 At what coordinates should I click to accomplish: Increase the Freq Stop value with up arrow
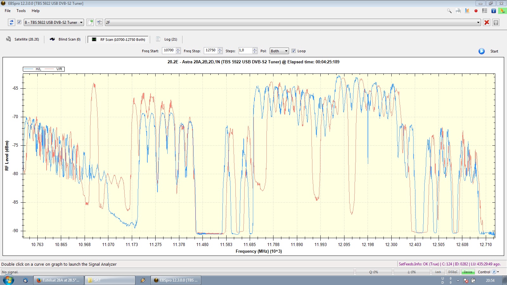pyautogui.click(x=220, y=49)
